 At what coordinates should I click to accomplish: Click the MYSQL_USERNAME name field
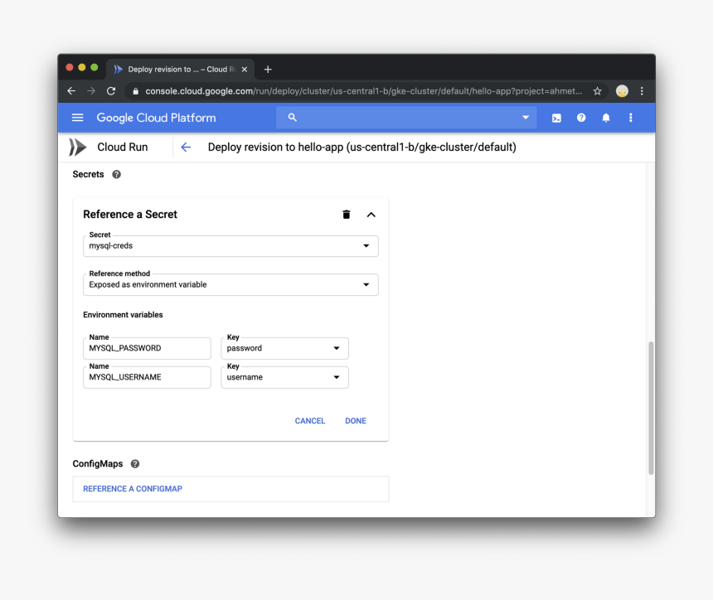[x=147, y=377]
